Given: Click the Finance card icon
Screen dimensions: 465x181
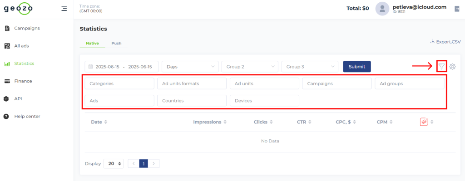Looking at the screenshot, I should point(7,81).
